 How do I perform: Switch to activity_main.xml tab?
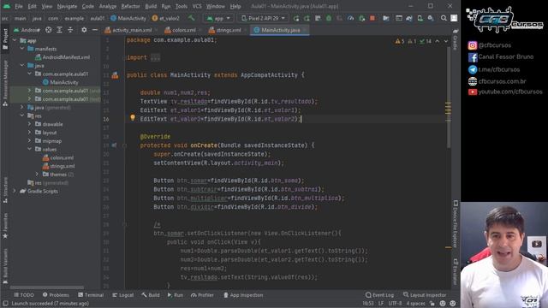[x=131, y=30]
